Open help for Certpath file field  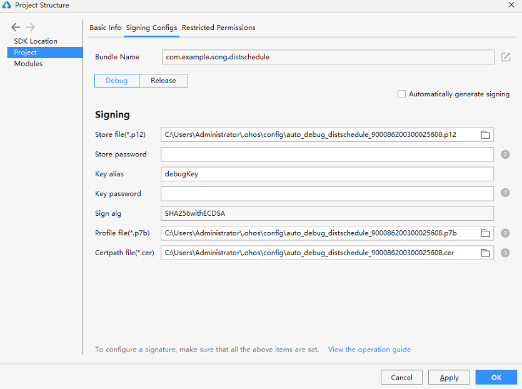pyautogui.click(x=505, y=253)
